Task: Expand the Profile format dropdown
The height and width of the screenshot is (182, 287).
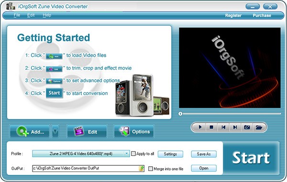Action: 126,154
